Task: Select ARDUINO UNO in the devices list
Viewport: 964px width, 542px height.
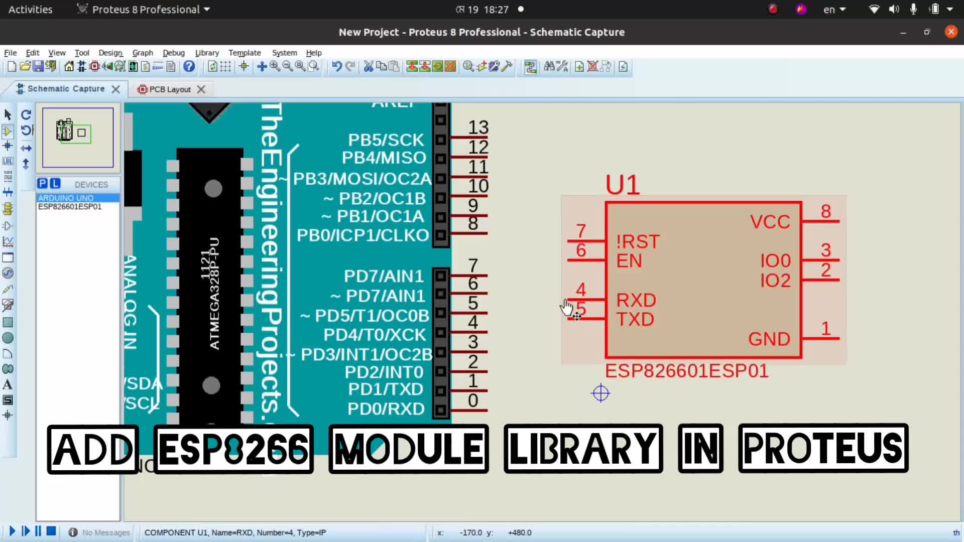Action: point(78,198)
